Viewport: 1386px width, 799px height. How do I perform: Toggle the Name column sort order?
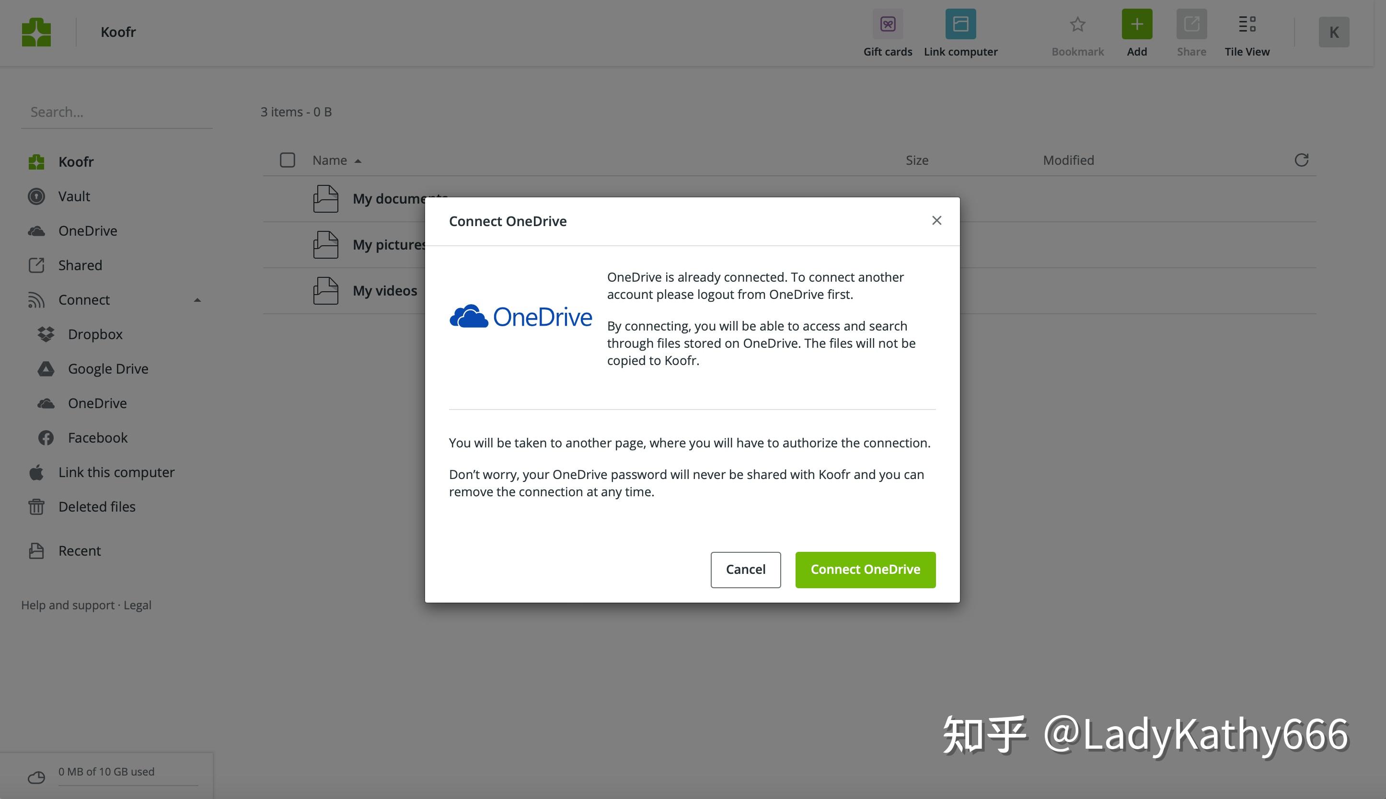point(336,160)
